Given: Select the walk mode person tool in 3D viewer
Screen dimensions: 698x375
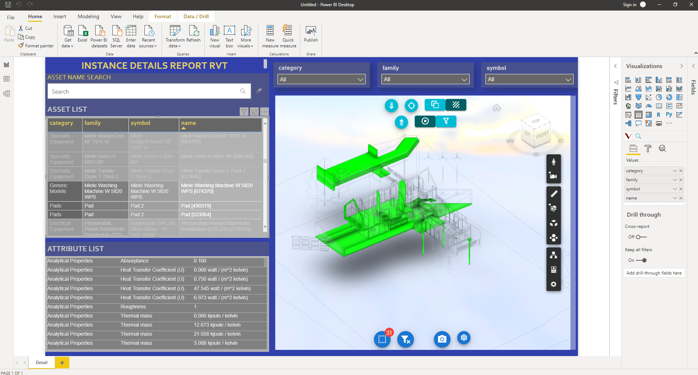Looking at the screenshot, I should [x=553, y=162].
